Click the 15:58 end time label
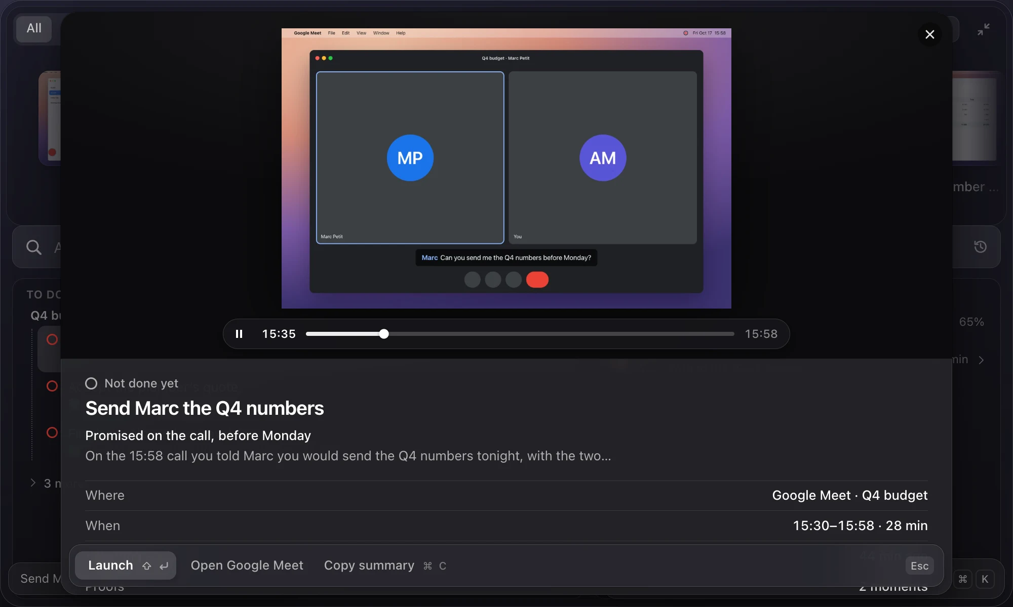Image resolution: width=1013 pixels, height=607 pixels. click(x=761, y=334)
